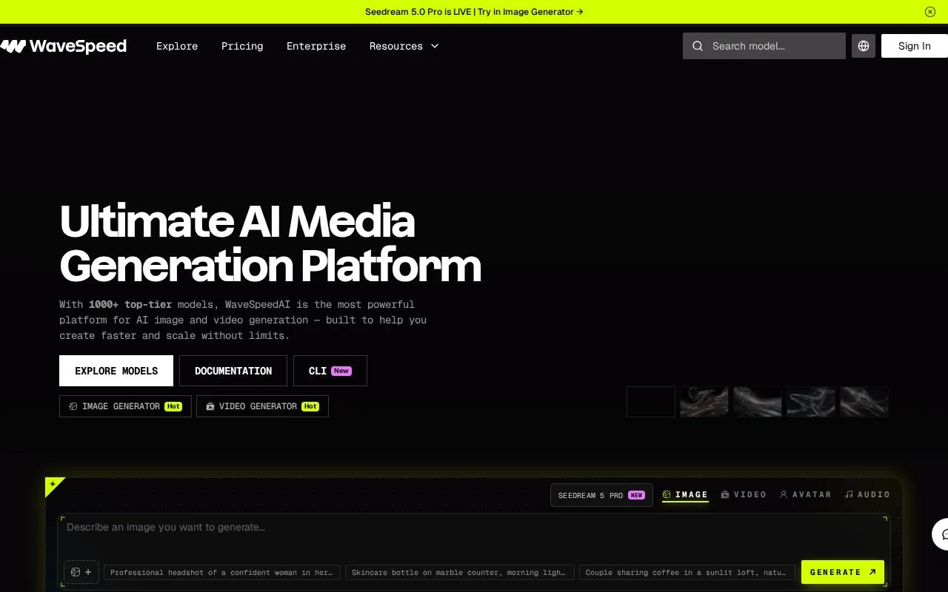Screen dimensions: 948x592
Task: Open the language selector globe icon
Action: [x=864, y=46]
